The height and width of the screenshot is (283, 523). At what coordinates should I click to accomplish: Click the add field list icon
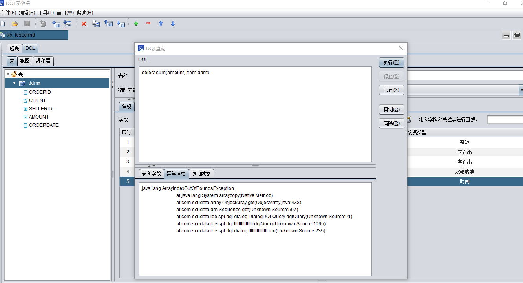pos(68,24)
